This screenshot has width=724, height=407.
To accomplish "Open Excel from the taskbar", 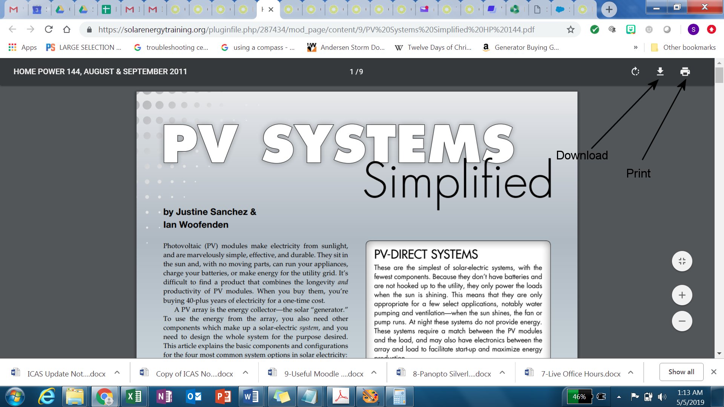I will 133,397.
